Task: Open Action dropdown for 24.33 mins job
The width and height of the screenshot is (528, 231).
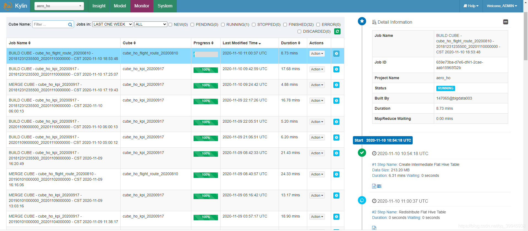Action: [317, 174]
